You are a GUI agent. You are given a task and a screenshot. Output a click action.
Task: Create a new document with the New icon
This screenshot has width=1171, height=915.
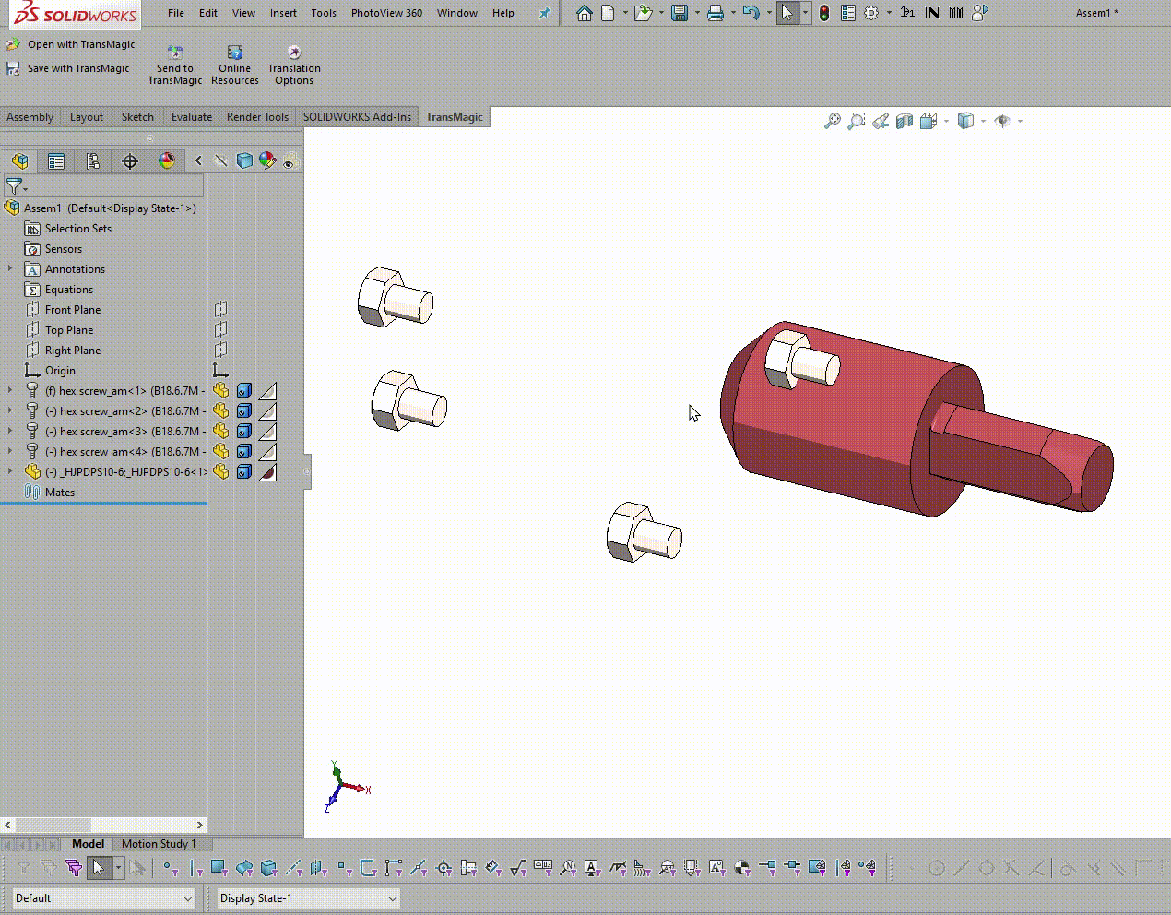[x=608, y=13]
